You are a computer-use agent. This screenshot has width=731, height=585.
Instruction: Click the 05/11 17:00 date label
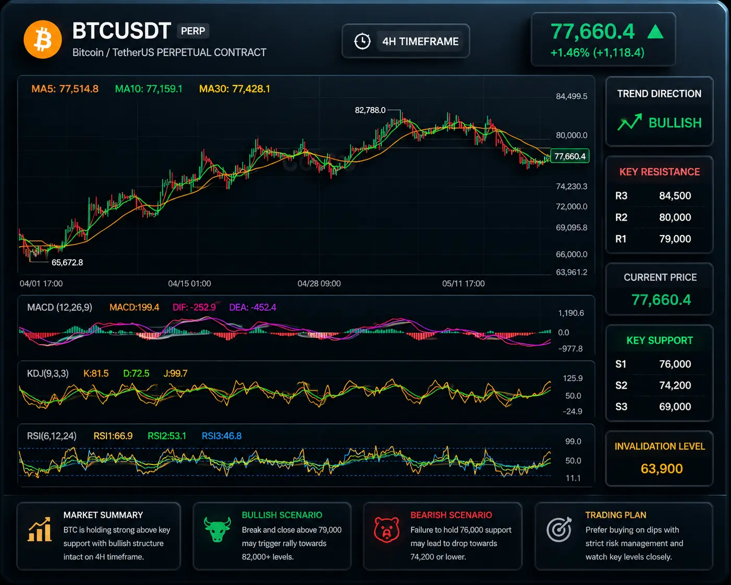[464, 284]
